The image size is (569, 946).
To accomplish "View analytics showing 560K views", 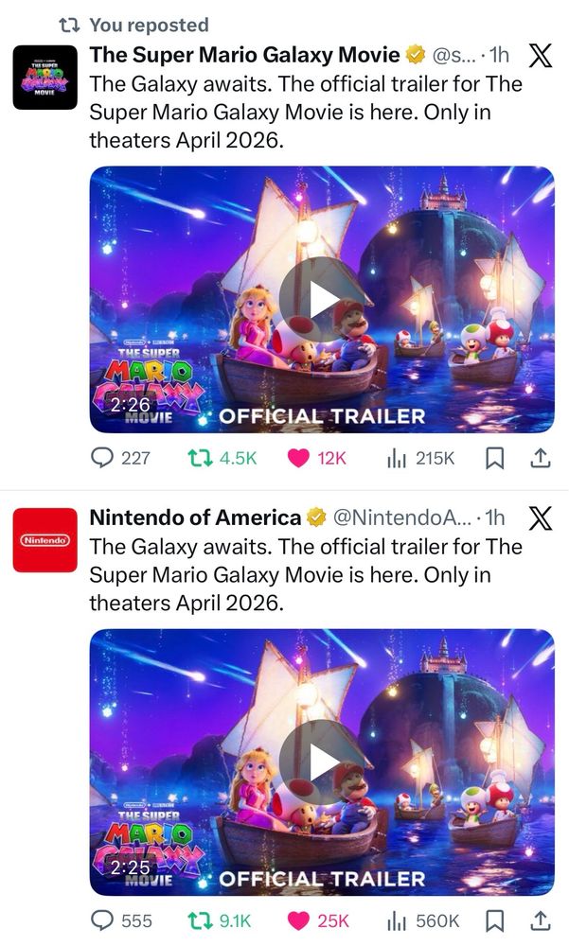I will coord(423,921).
